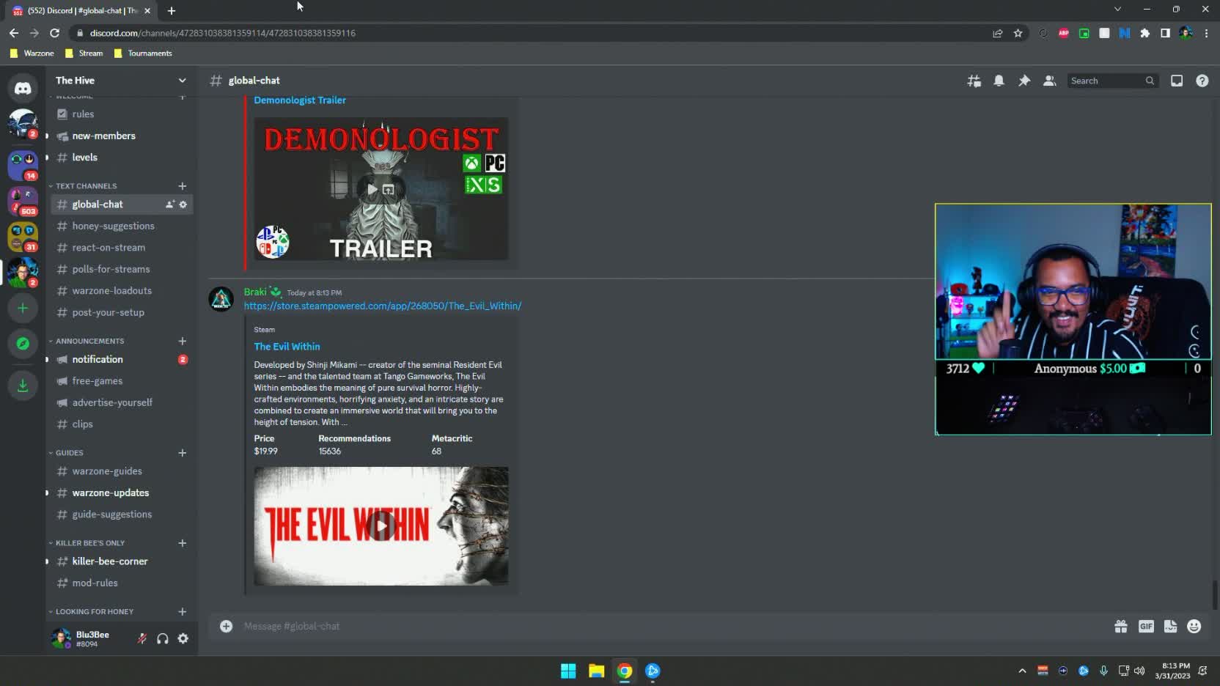Open Windows Start menu
Screen dimensions: 1220x686
(568, 671)
